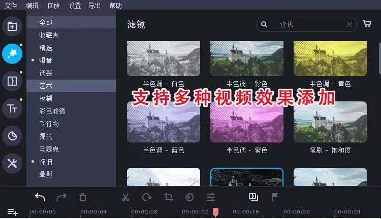Image resolution: width=381 pixels, height=219 pixels.
Task: Click the shopping cart icon
Action: point(367,24)
